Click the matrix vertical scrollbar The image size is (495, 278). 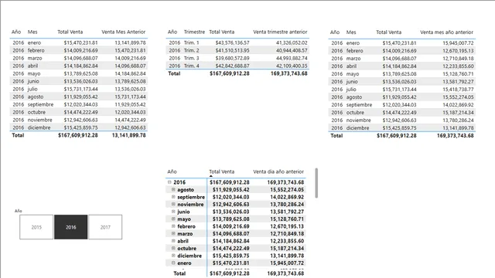(316, 183)
